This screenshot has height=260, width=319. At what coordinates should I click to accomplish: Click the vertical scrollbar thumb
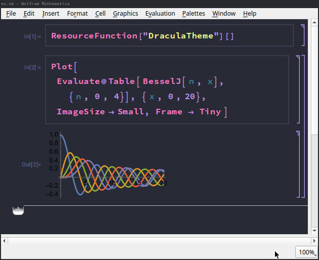coord(314,80)
